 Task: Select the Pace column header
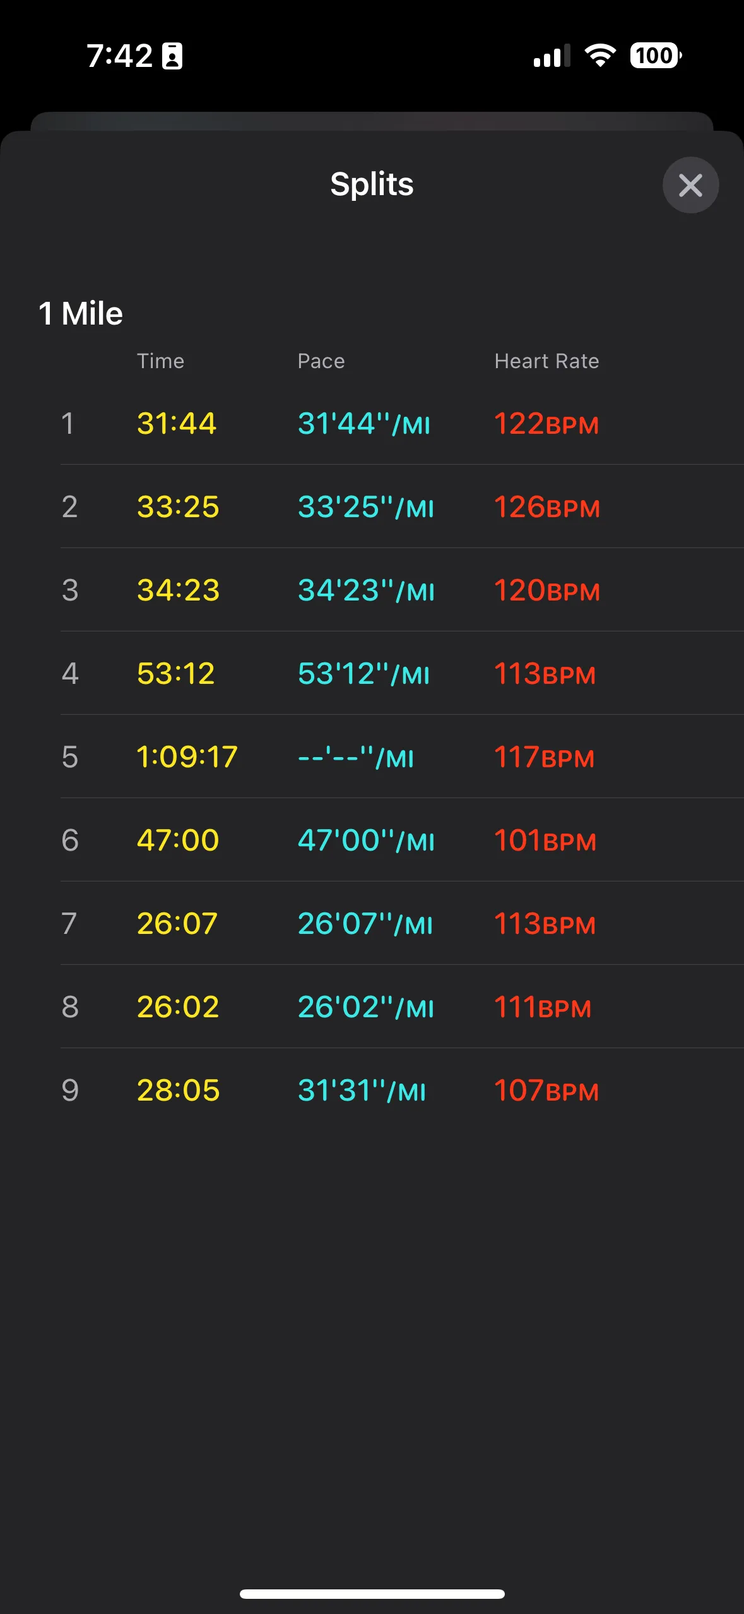[x=321, y=361]
